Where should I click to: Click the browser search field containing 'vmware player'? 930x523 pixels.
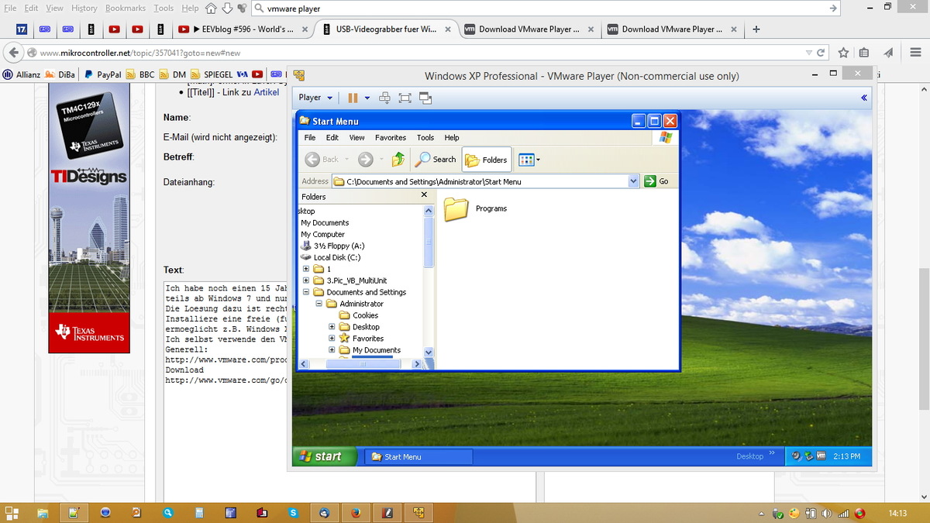(x=546, y=9)
